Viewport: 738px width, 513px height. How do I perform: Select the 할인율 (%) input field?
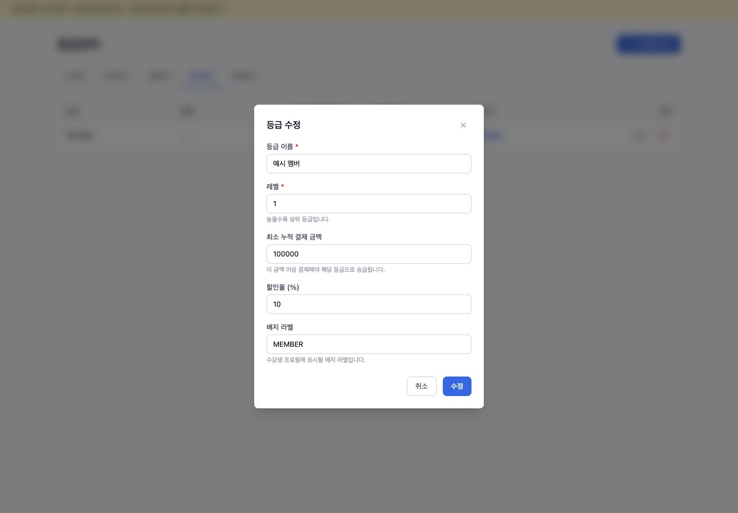(369, 304)
